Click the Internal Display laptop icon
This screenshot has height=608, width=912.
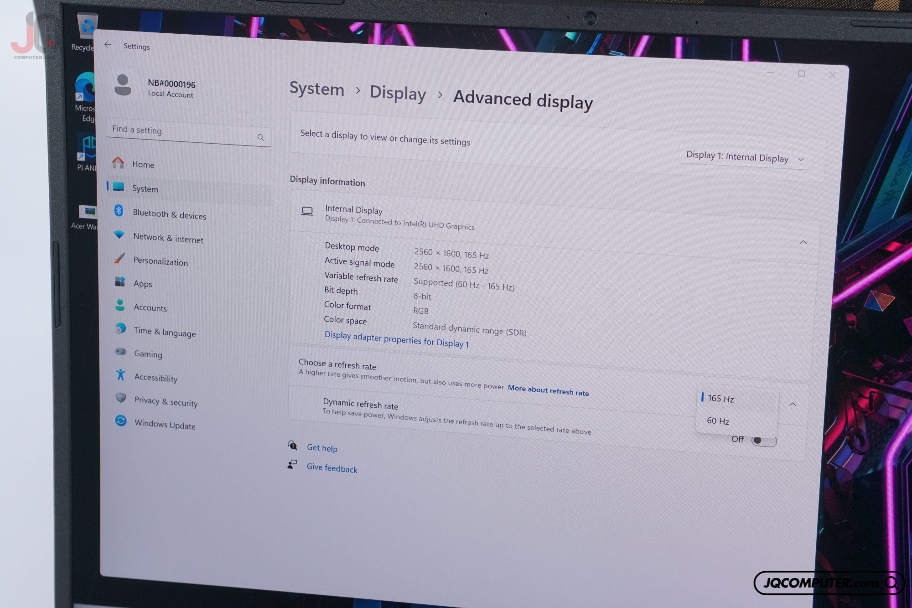coord(307,211)
